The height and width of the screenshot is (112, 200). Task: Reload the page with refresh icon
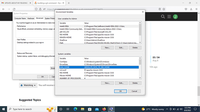point(14,9)
